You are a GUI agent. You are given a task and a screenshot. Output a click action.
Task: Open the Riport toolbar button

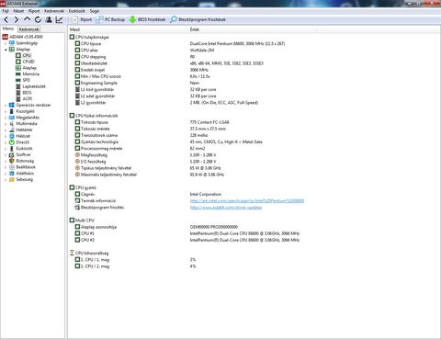(x=82, y=19)
